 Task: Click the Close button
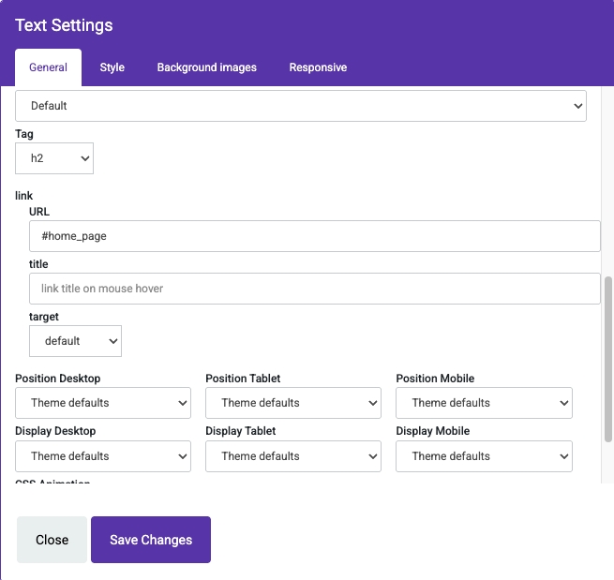tap(52, 540)
